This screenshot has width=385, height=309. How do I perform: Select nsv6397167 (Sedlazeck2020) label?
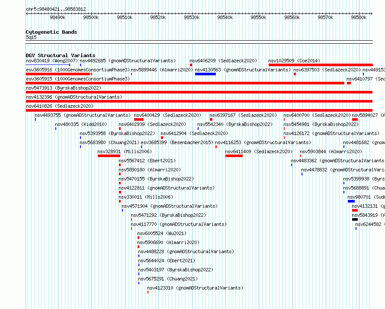(x=243, y=115)
